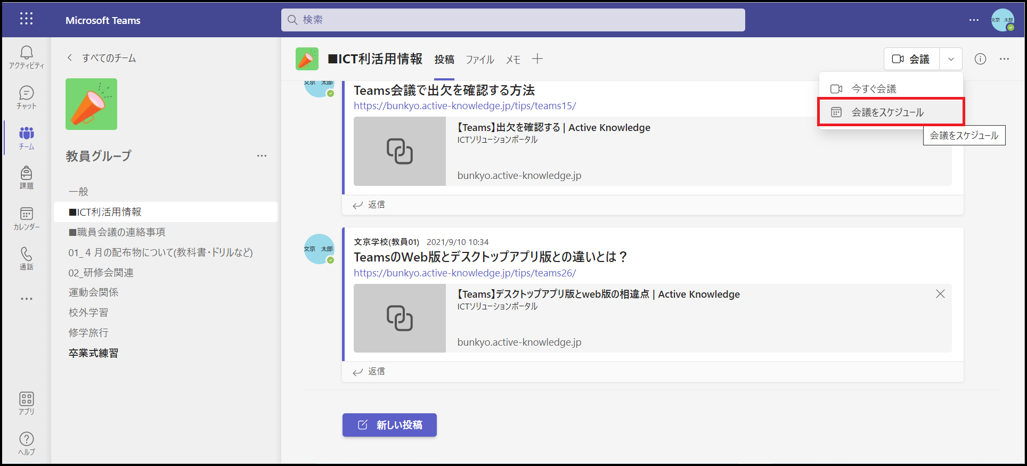The height and width of the screenshot is (466, 1027).
Task: Switch to the ファイル tab
Action: tap(480, 60)
